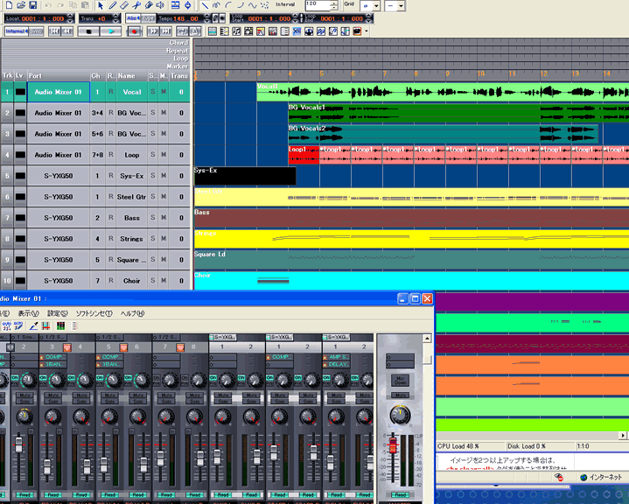Click Read automation on the master channel
Image resolution: width=629 pixels, height=504 pixels.
400,494
